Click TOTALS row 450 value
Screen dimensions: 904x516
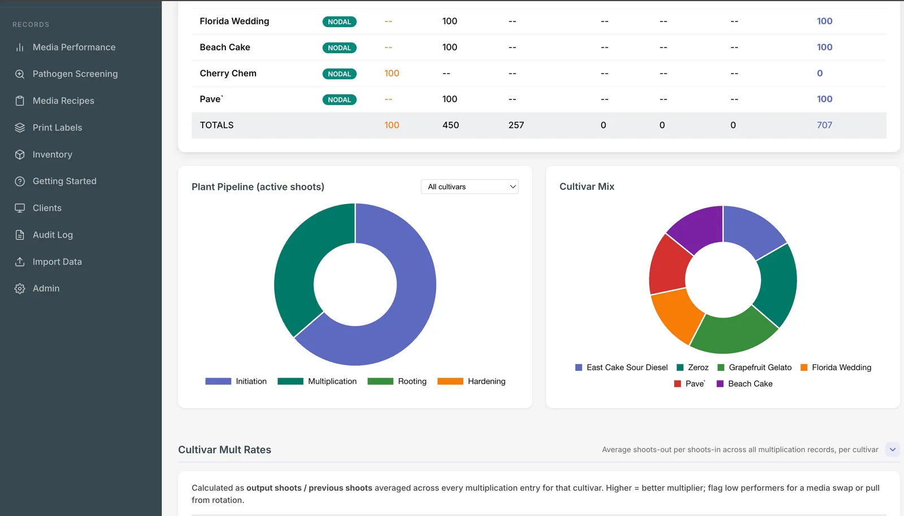coord(450,125)
